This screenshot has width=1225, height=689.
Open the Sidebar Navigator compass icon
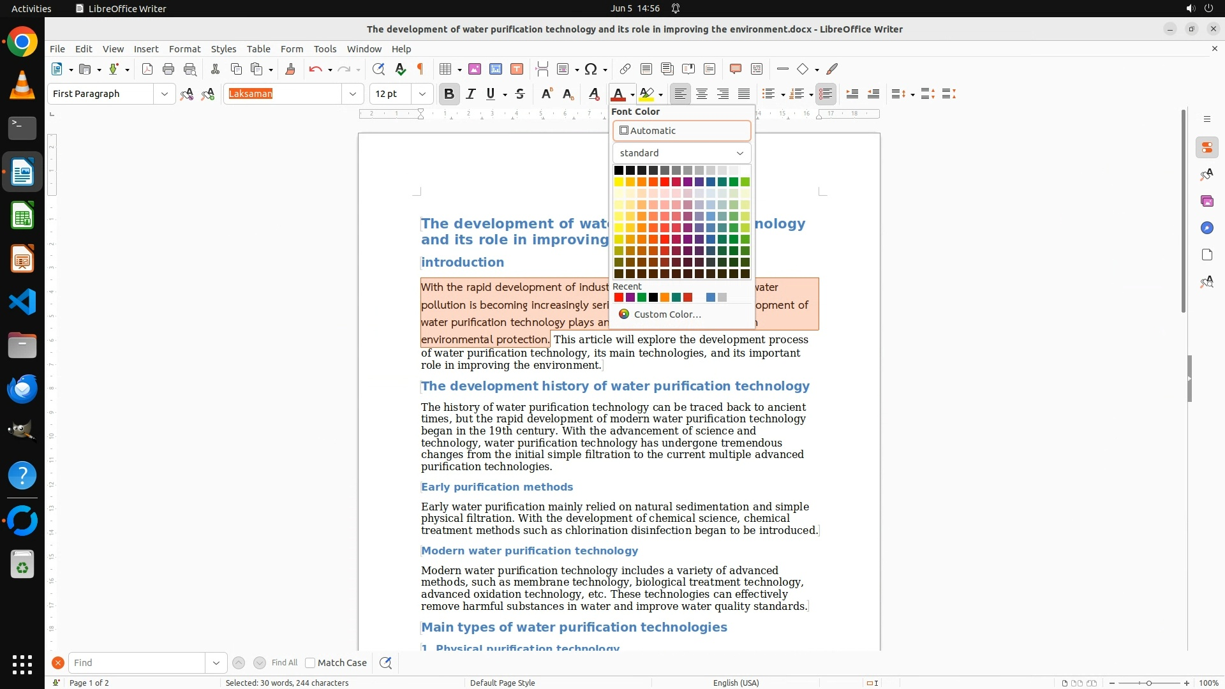pos(1206,228)
